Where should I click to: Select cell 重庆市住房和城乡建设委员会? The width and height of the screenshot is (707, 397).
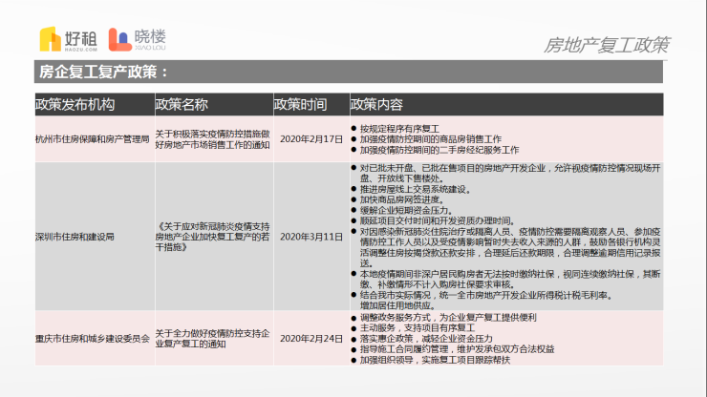[x=93, y=339]
